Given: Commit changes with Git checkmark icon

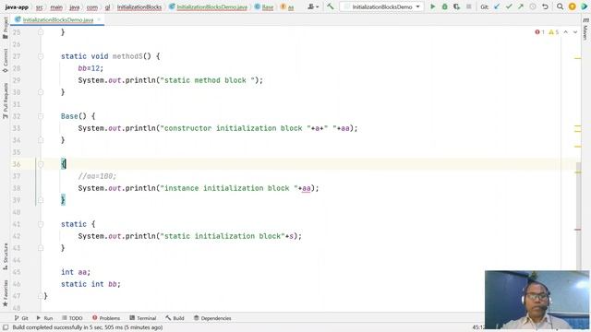Looking at the screenshot, I should [509, 6].
